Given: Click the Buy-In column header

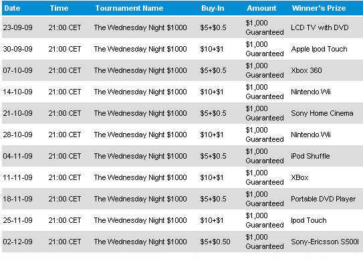Looking at the screenshot, I should (x=213, y=8).
